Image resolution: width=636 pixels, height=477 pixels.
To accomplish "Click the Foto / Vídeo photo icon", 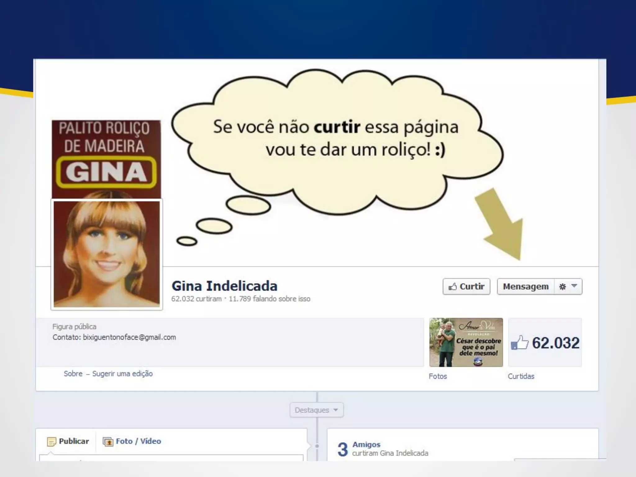I will point(108,442).
